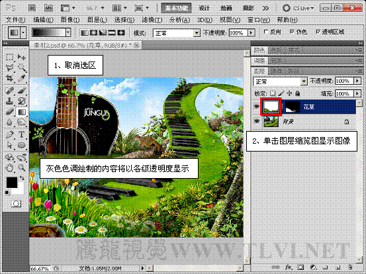The image size is (366, 274).
Task: Switch to 摄影 workspace
Action: pyautogui.click(x=248, y=8)
